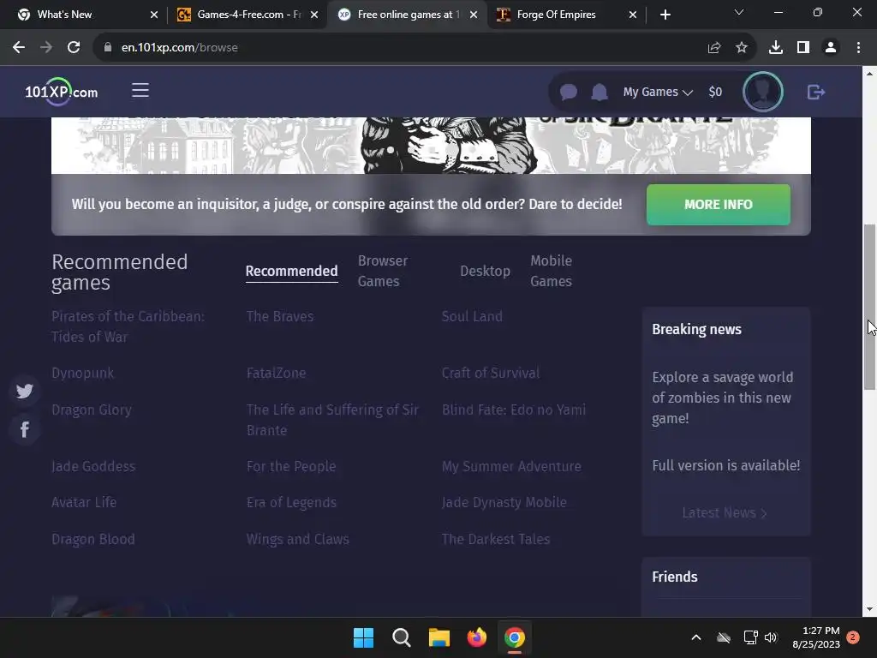Open the Latest News link
Screen dimensions: 877x658
(725, 512)
